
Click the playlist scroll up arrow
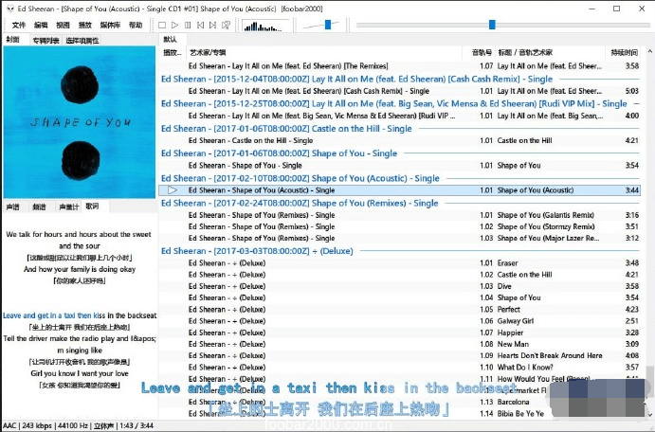649,52
